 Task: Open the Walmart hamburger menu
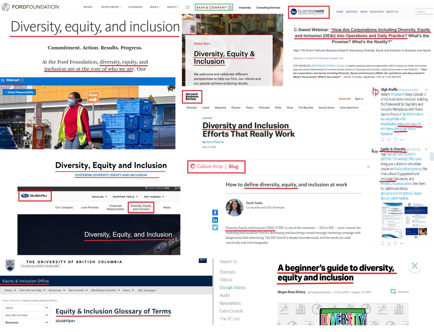tap(3, 80)
